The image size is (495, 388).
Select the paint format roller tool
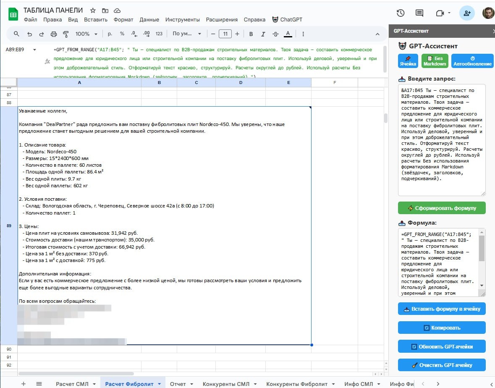[65, 34]
